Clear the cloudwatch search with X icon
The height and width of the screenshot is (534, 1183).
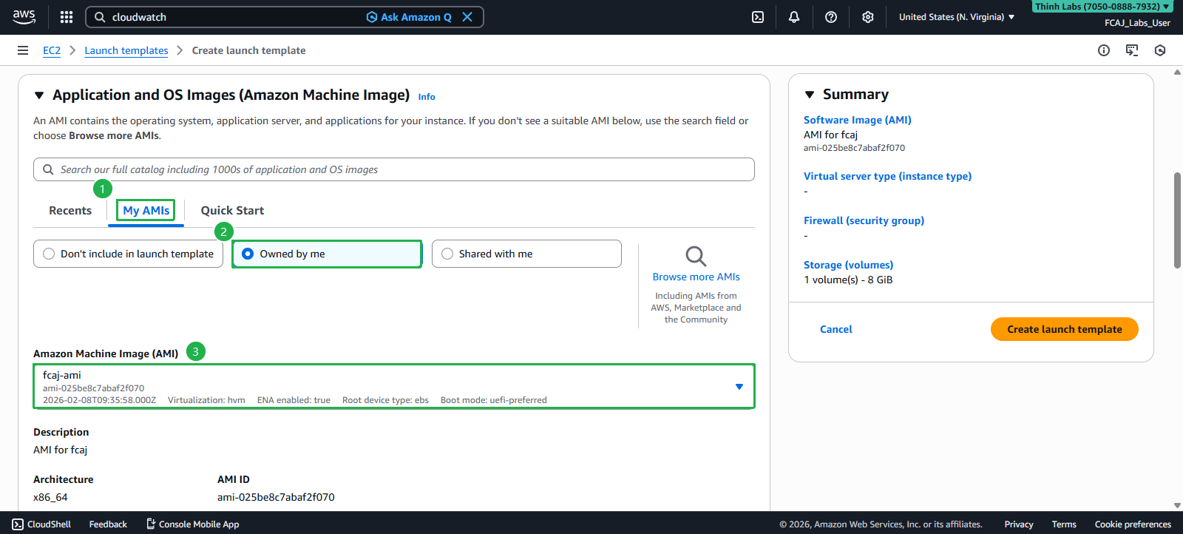click(467, 17)
